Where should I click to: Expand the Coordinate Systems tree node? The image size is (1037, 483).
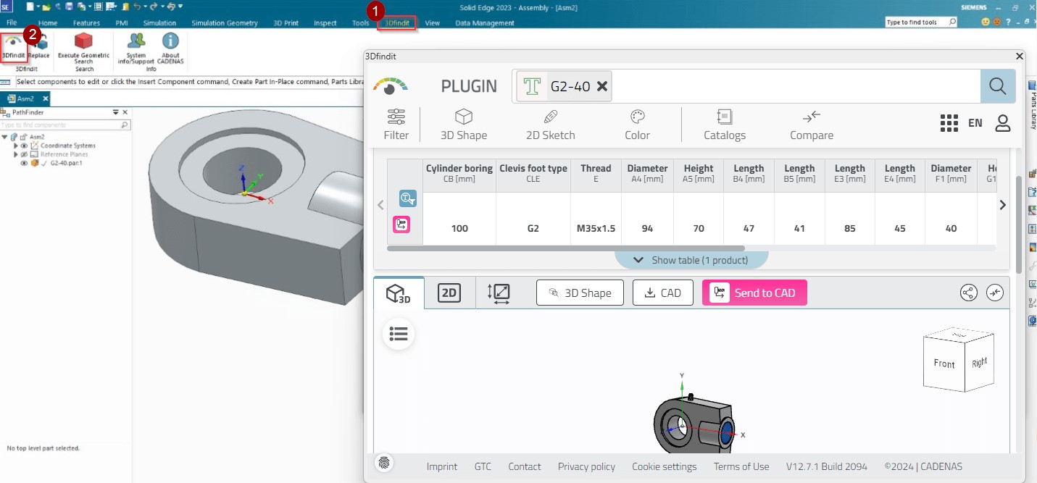click(16, 146)
